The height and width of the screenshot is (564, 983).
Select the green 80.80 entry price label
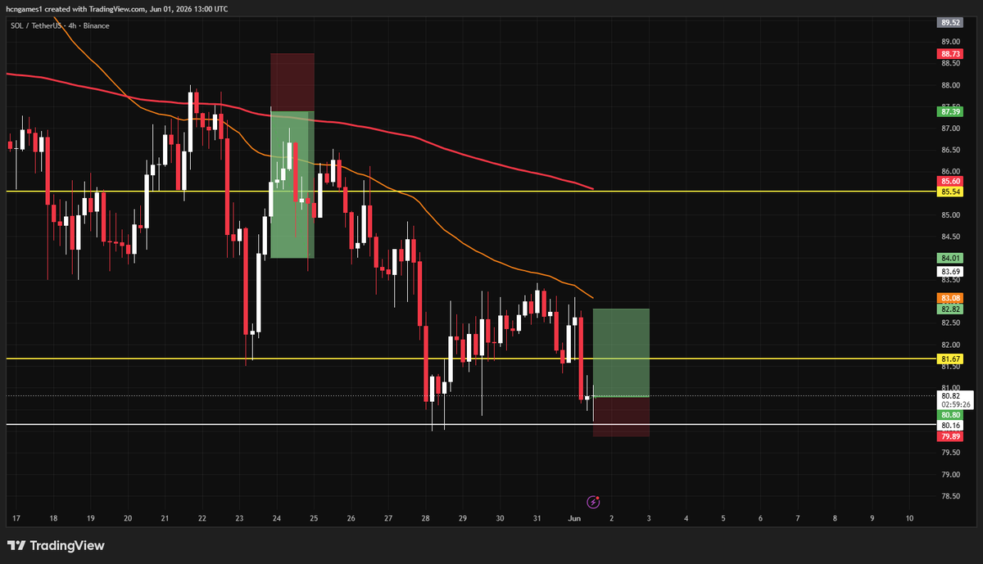click(x=951, y=415)
